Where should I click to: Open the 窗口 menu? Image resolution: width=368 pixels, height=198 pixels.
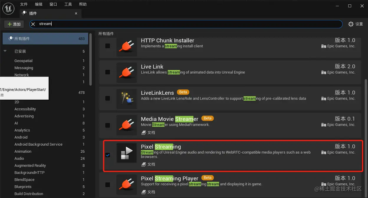pos(53,4)
